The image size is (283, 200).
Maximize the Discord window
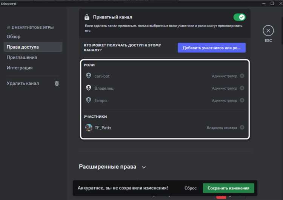(x=272, y=3)
